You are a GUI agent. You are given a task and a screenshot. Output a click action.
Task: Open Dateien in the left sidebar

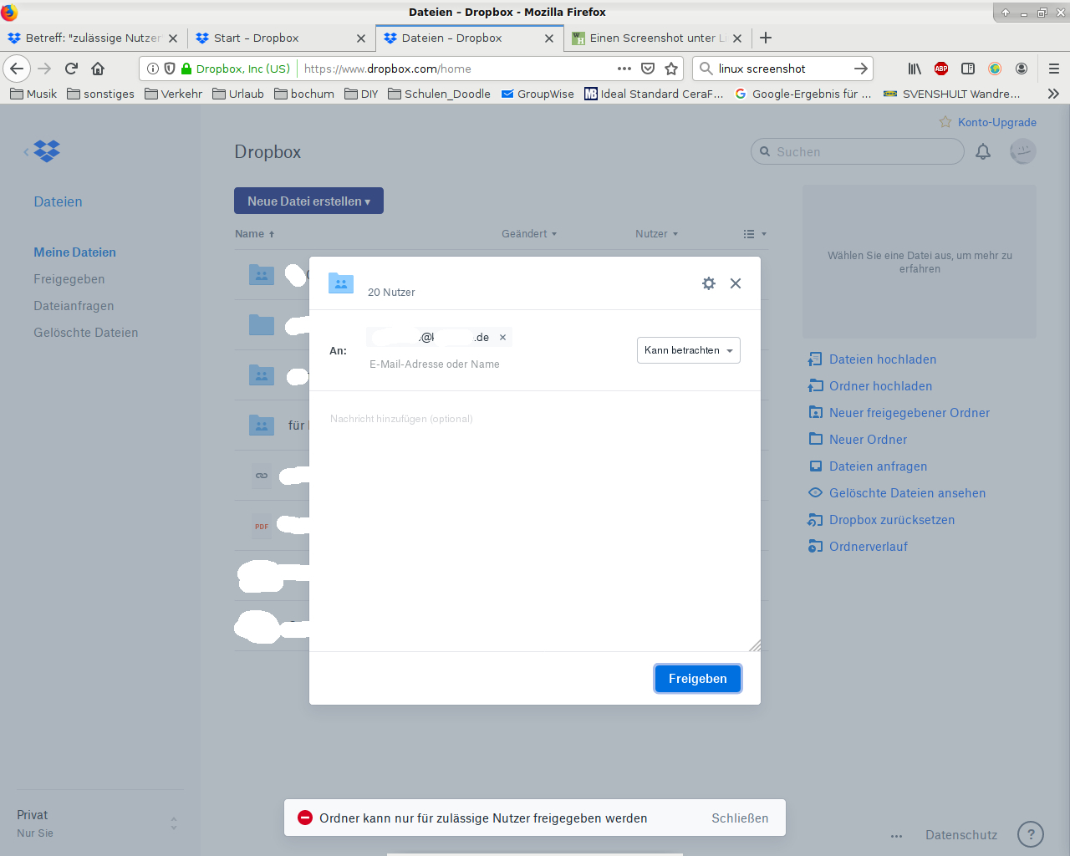[x=58, y=201]
